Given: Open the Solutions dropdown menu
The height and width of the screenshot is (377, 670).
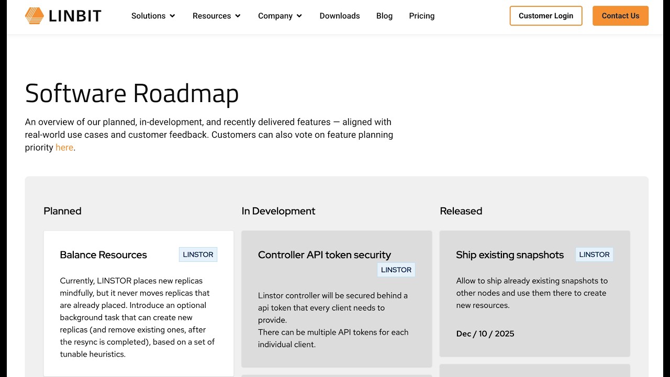Looking at the screenshot, I should (153, 16).
